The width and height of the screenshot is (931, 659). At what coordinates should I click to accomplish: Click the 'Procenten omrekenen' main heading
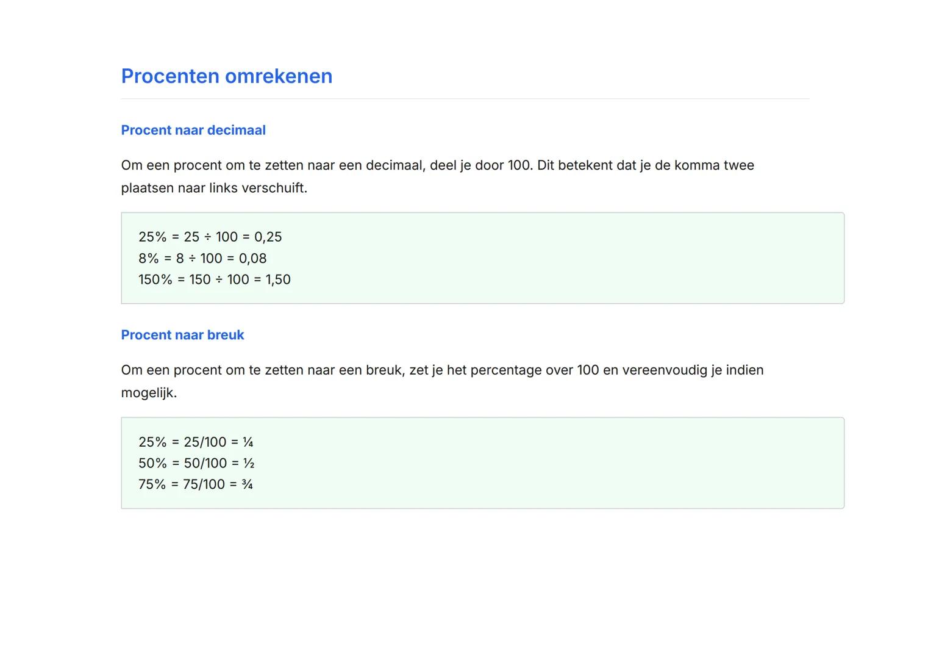coord(226,76)
